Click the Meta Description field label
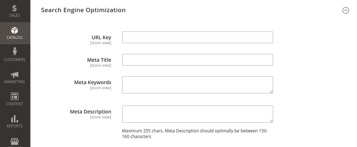Image resolution: width=357 pixels, height=147 pixels. click(x=90, y=112)
